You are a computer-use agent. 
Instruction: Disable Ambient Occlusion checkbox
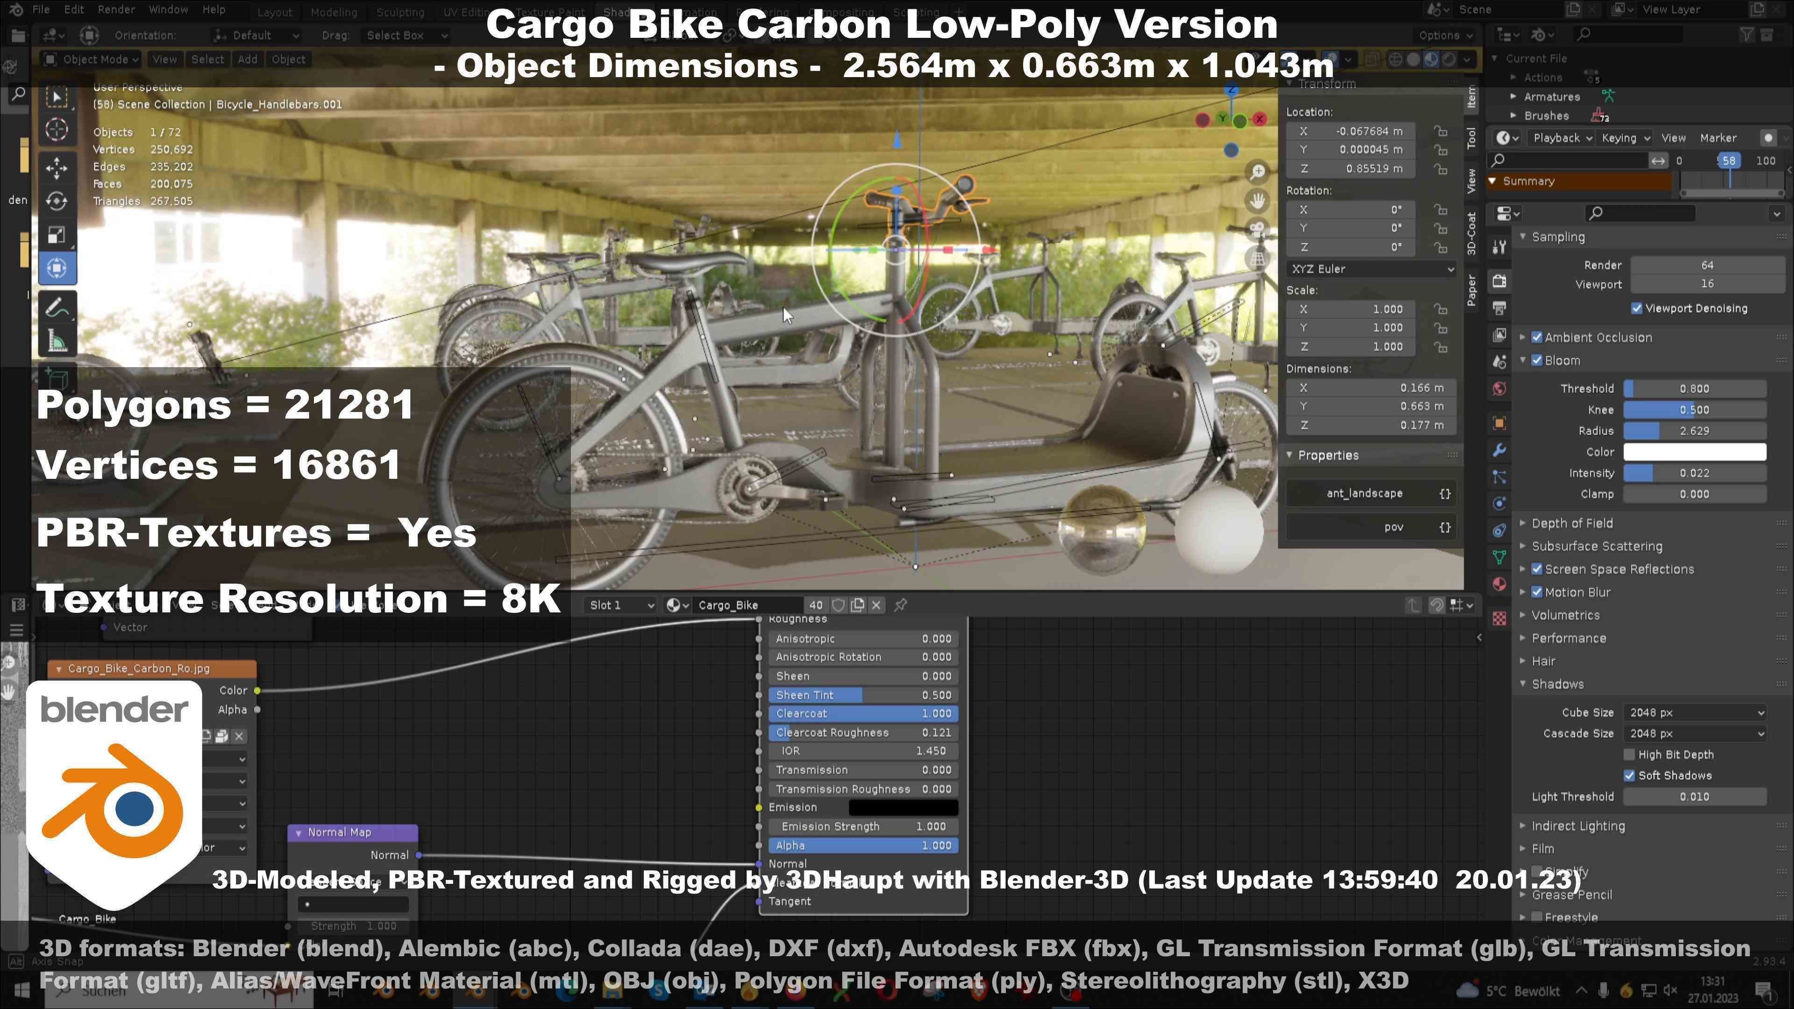[x=1537, y=338]
